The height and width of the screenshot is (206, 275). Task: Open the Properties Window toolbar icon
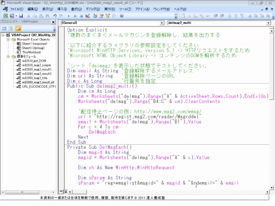(101, 16)
